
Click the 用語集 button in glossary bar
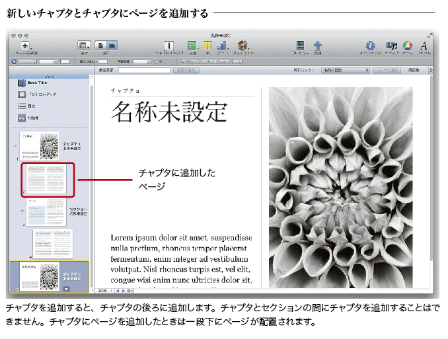[414, 70]
